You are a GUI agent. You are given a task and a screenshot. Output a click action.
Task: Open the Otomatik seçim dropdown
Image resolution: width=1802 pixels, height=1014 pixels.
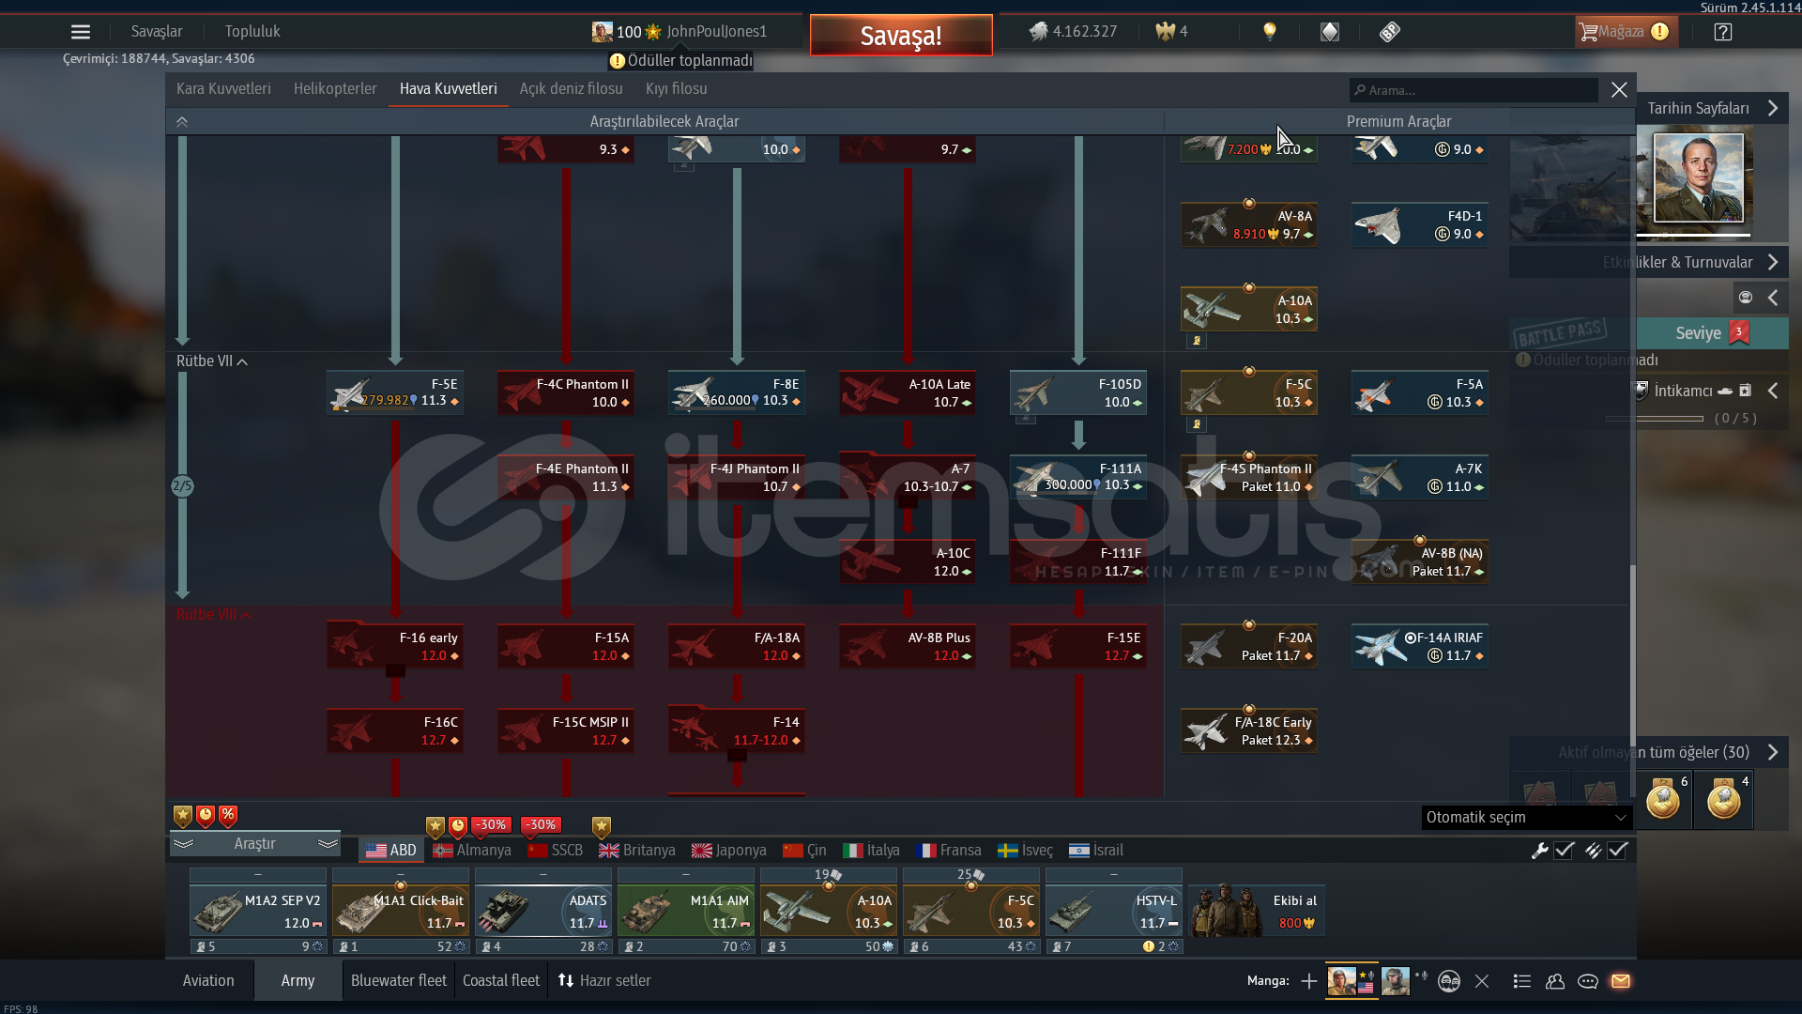1527,818
